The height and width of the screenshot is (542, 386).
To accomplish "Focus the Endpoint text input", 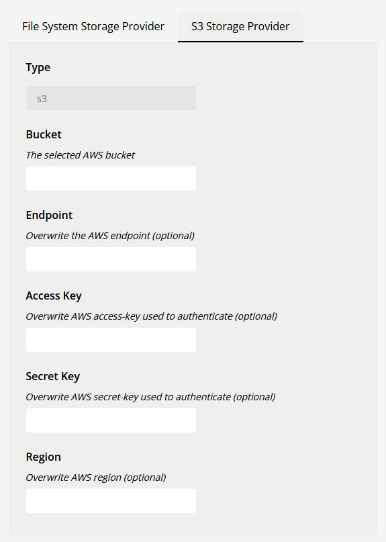I will click(111, 259).
